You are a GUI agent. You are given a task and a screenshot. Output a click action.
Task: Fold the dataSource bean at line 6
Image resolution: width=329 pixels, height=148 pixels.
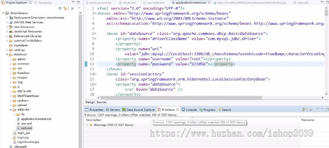[95, 34]
